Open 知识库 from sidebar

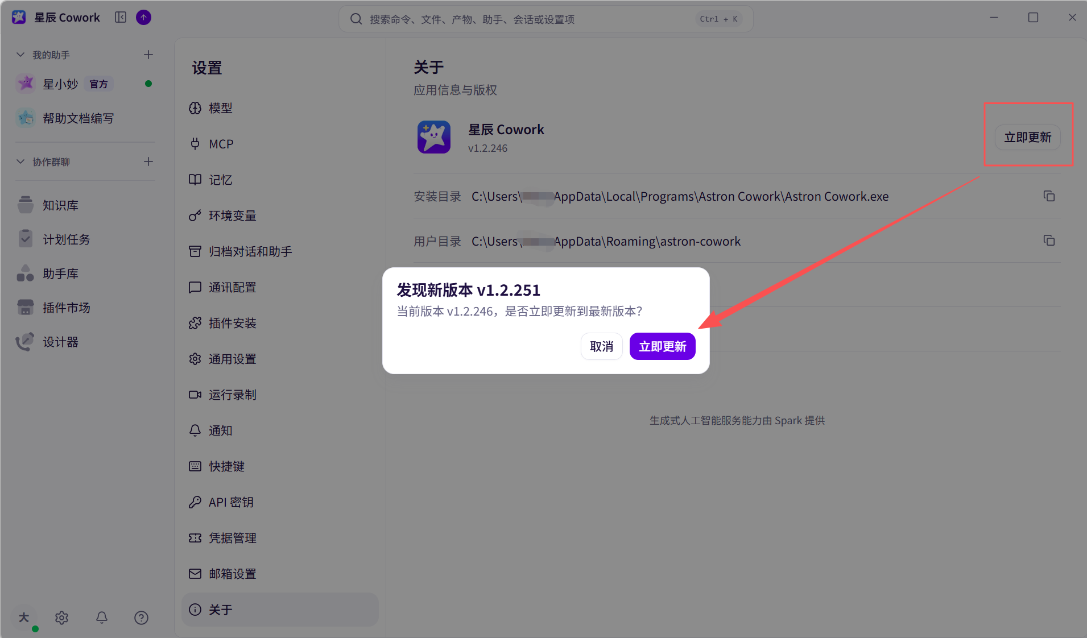point(85,205)
